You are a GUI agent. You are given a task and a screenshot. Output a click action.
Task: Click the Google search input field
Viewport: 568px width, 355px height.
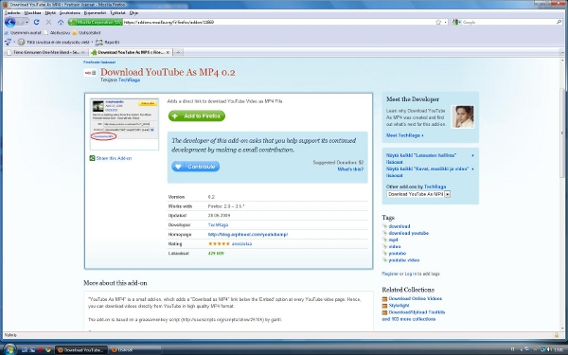point(508,22)
